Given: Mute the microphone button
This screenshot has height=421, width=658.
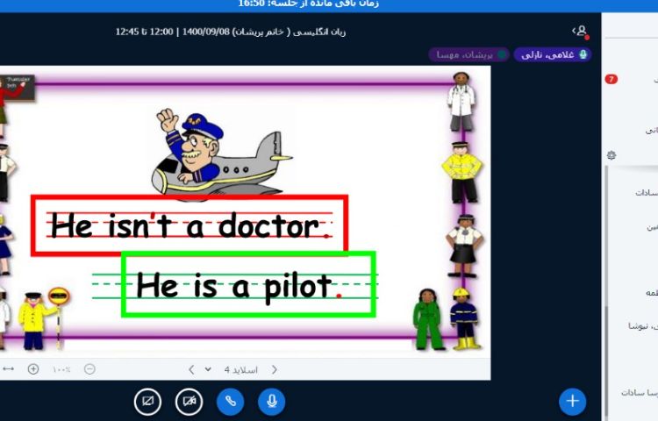Looking at the screenshot, I should click(272, 402).
